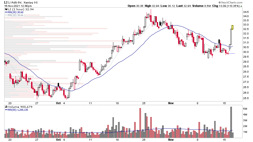Click the date '16-Nov-2021 12:40pm'
The image size is (253, 142).
(18, 6)
